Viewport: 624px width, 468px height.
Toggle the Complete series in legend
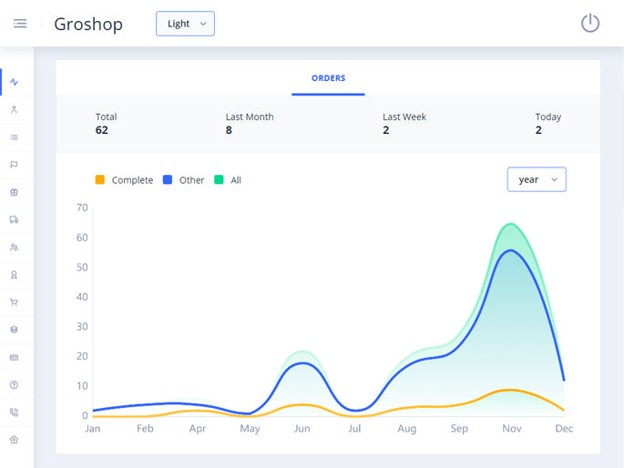coord(131,180)
